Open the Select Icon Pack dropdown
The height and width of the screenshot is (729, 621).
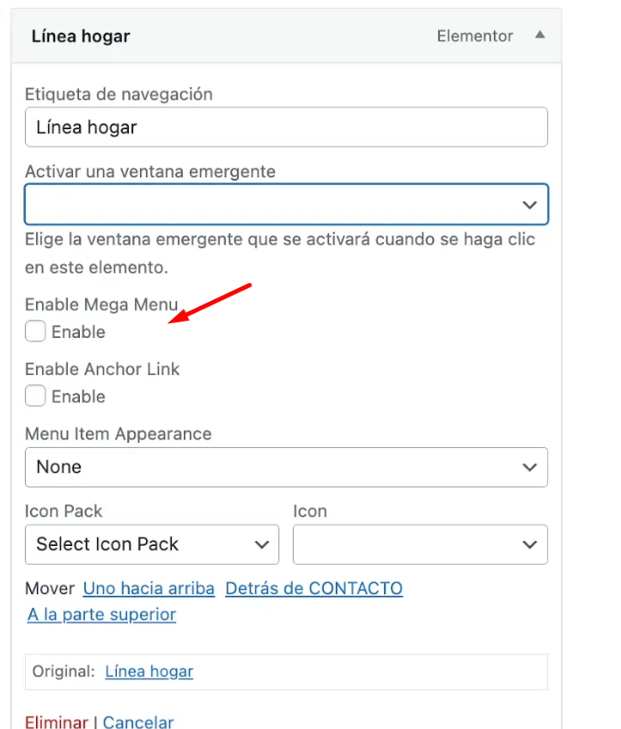(152, 544)
